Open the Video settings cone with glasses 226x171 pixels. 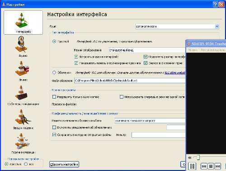tap(22, 68)
